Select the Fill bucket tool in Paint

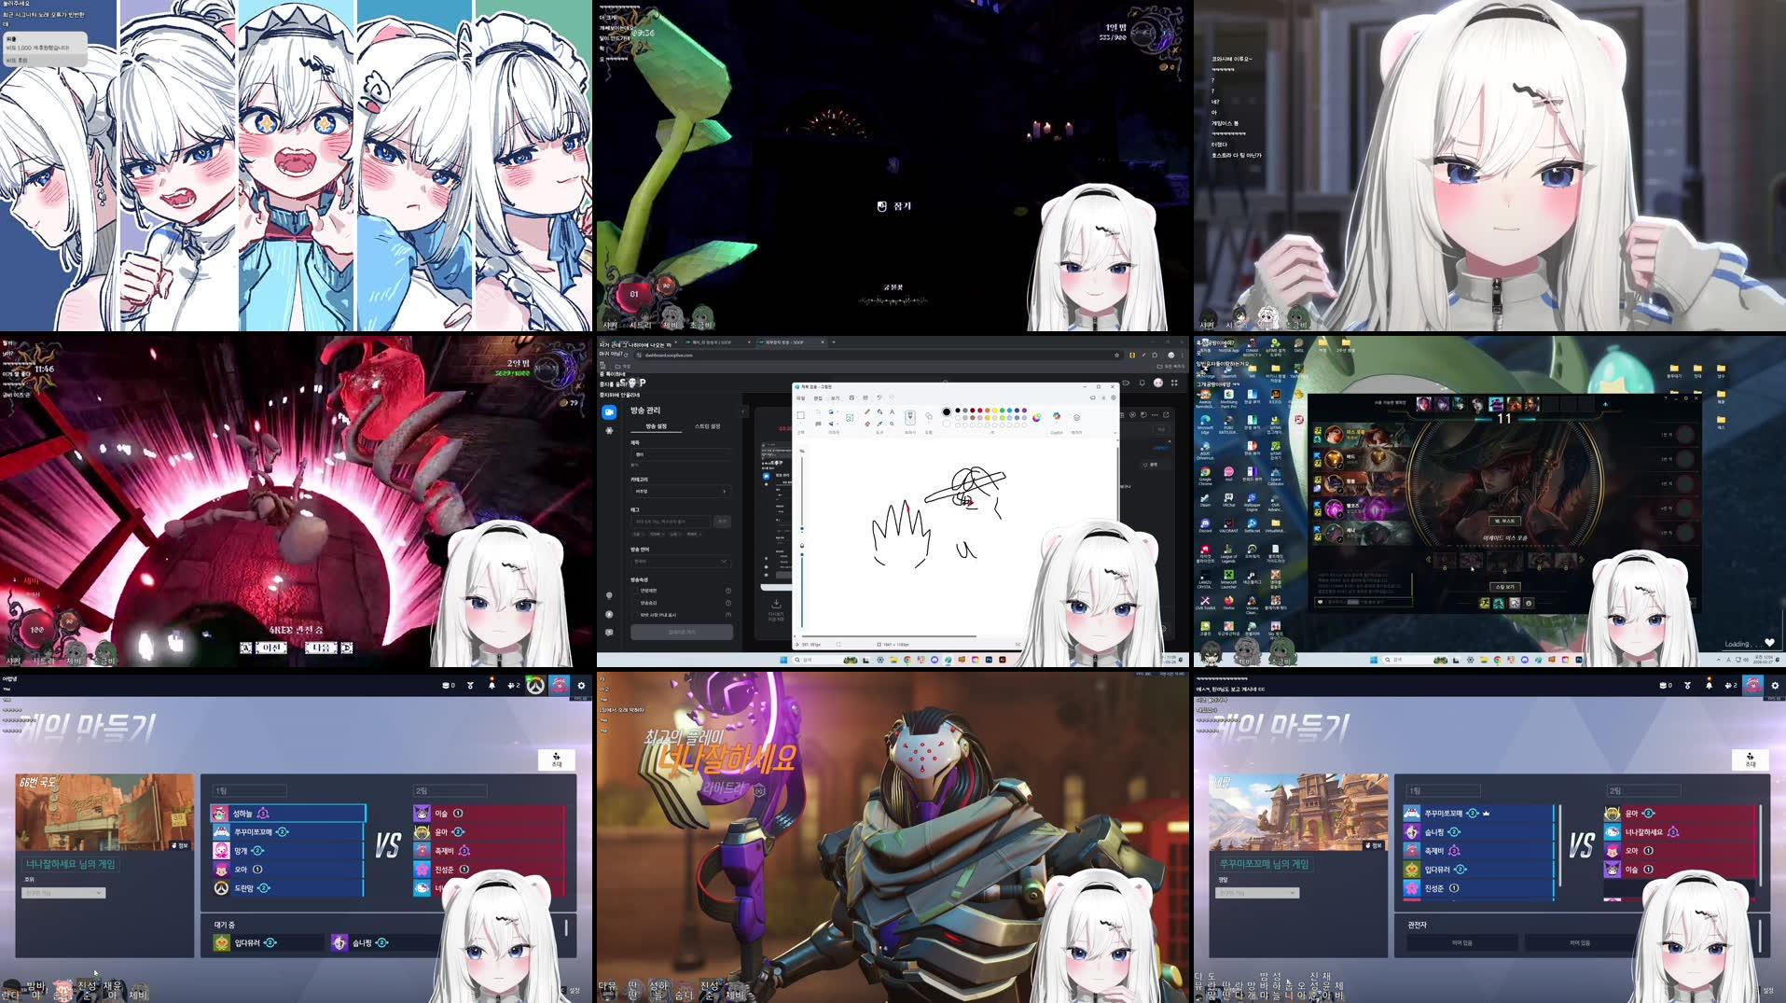(x=879, y=412)
